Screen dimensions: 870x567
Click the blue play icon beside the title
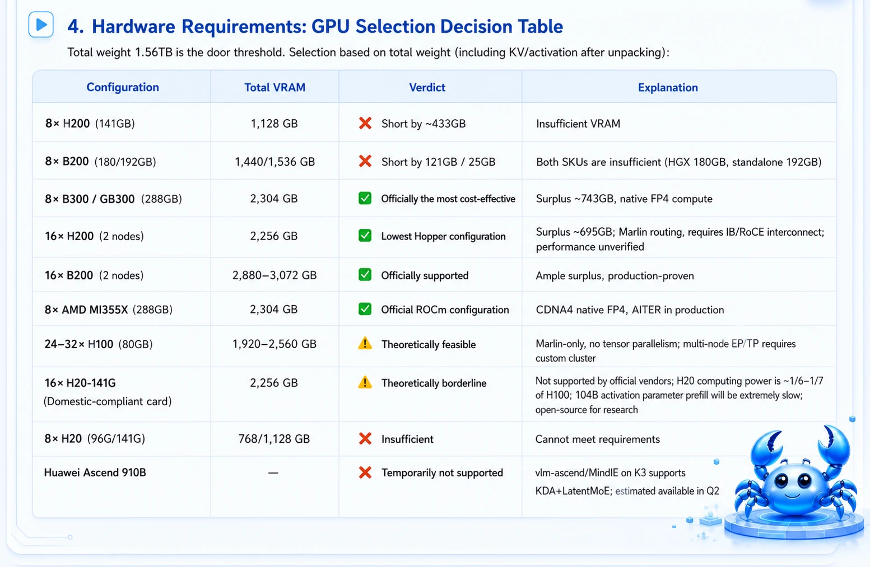click(41, 25)
